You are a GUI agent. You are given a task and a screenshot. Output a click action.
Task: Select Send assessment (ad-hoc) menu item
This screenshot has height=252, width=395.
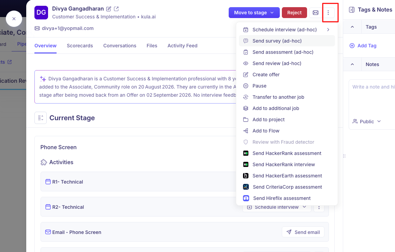pyautogui.click(x=287, y=52)
